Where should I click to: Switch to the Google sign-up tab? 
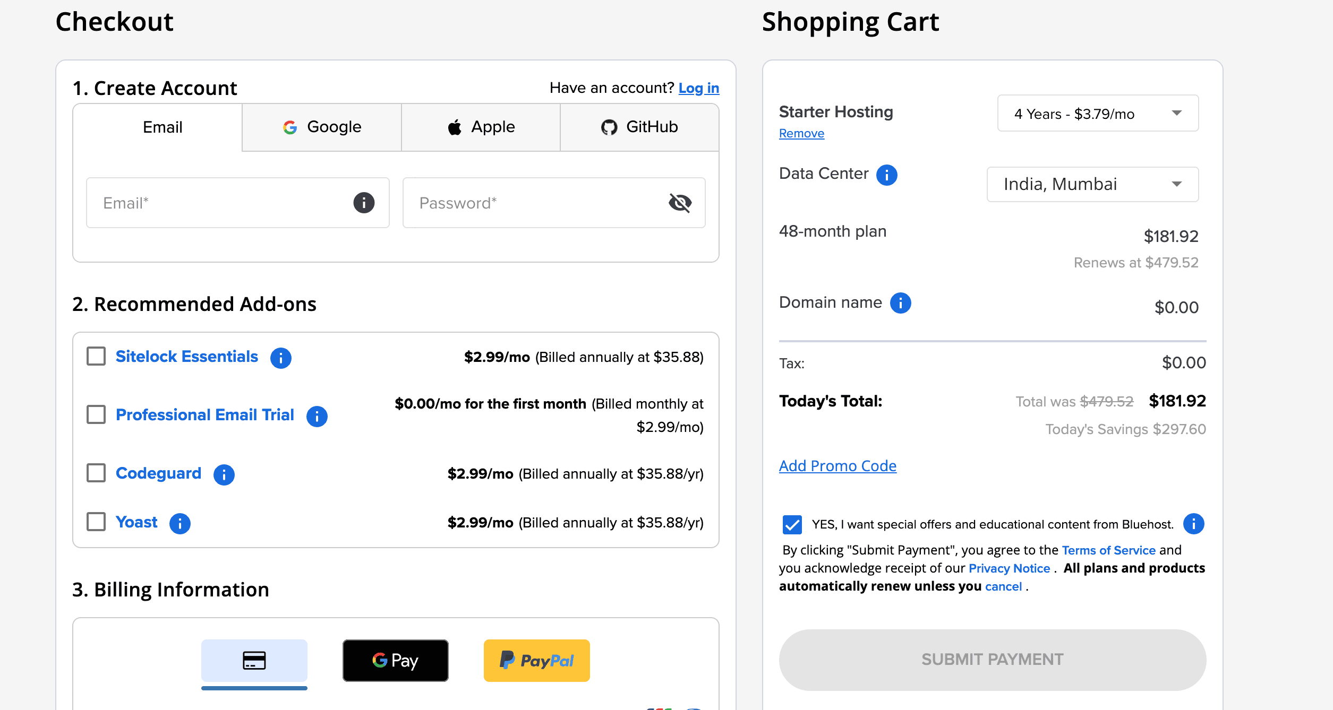321,127
